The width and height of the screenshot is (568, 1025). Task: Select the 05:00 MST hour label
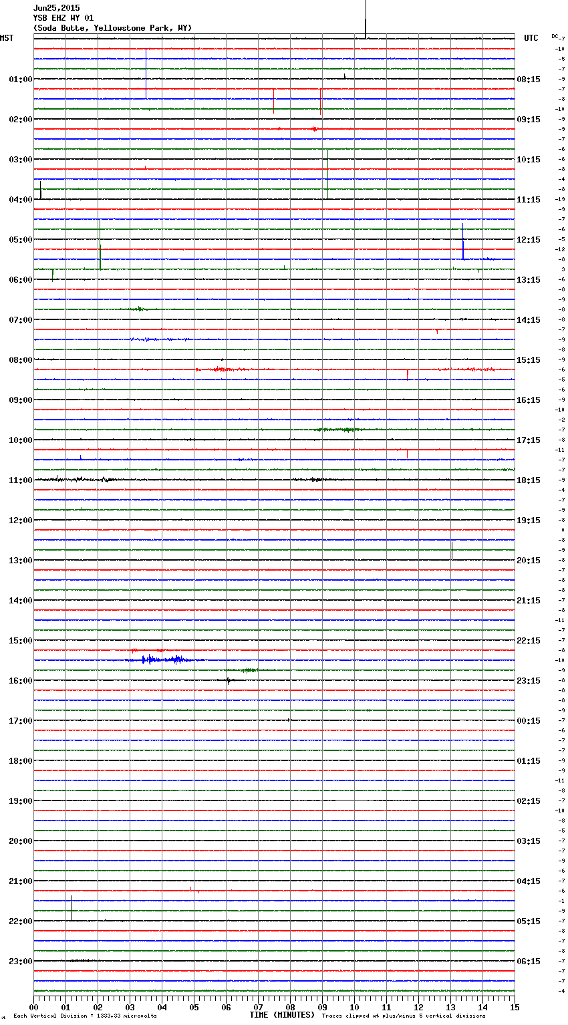[x=21, y=240]
